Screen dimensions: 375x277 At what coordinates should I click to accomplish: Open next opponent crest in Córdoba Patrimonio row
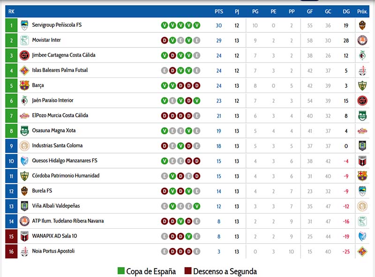[362, 176]
